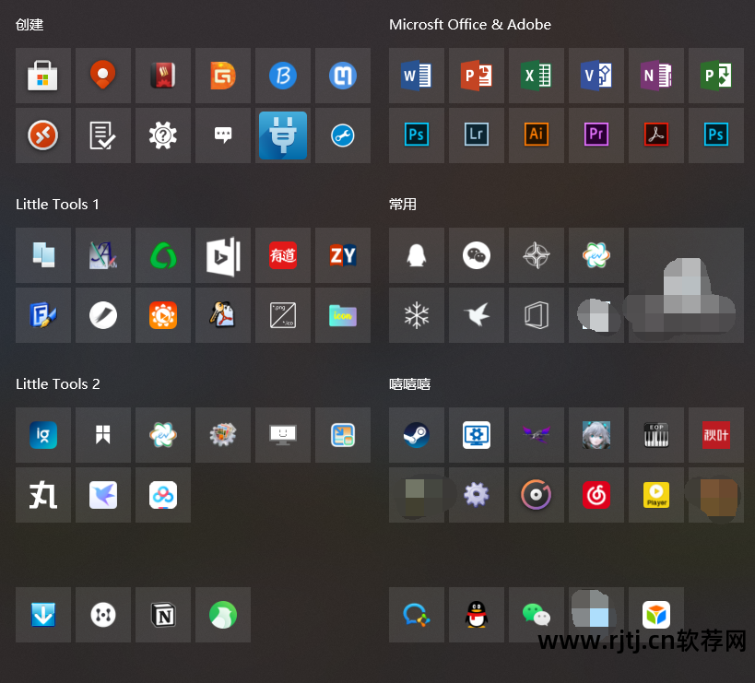The height and width of the screenshot is (683, 755).
Task: Open the checklist document tile
Action: 103,135
